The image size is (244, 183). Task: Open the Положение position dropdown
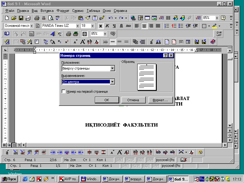click(x=113, y=68)
